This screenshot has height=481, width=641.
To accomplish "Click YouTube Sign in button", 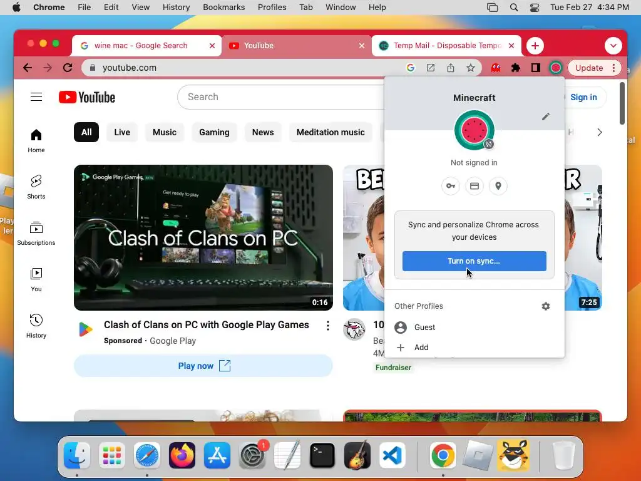I will click(x=583, y=97).
